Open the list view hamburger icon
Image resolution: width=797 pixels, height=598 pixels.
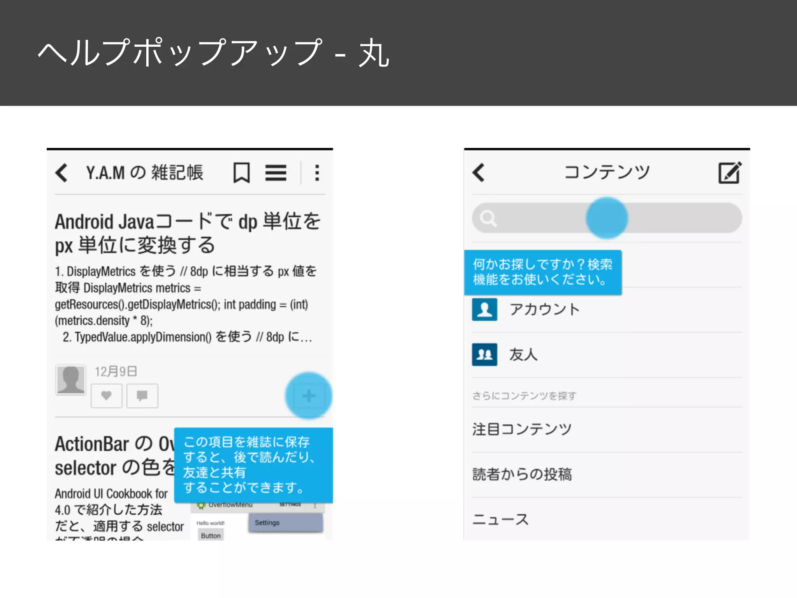(276, 172)
